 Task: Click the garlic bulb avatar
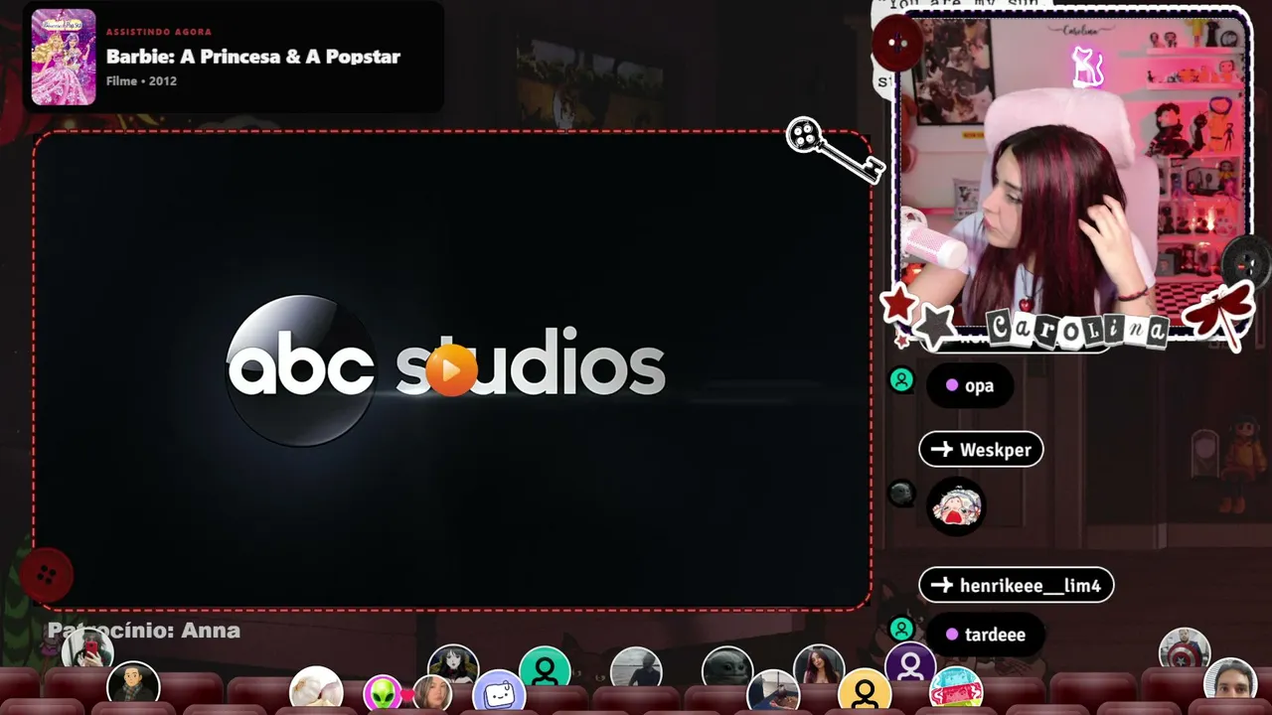[316, 690]
